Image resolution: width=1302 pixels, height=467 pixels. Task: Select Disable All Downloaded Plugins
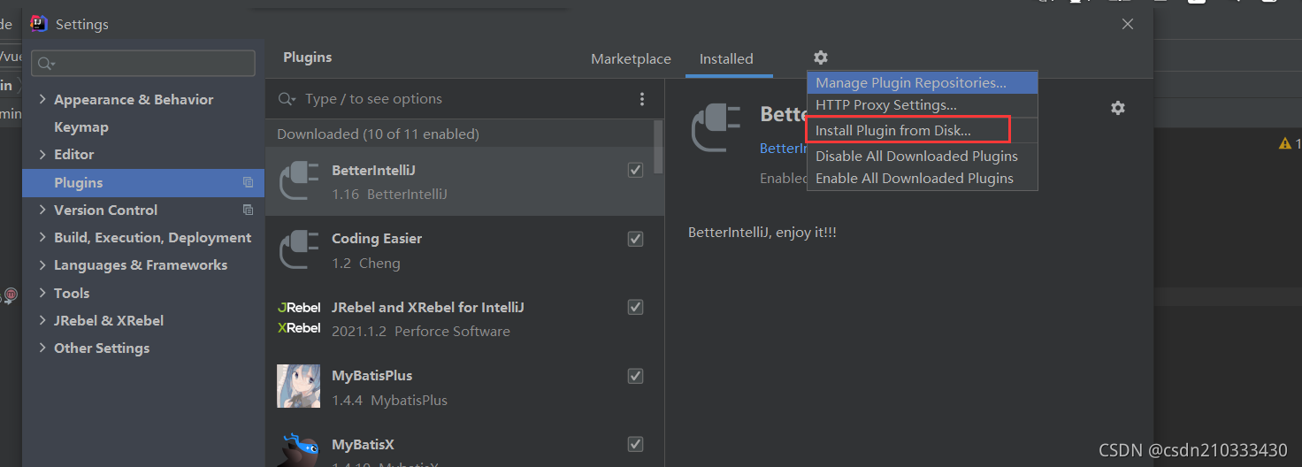coord(923,156)
